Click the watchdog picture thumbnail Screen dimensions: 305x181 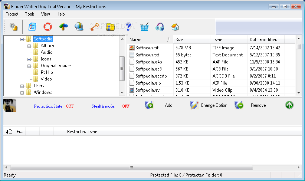pos(10,105)
